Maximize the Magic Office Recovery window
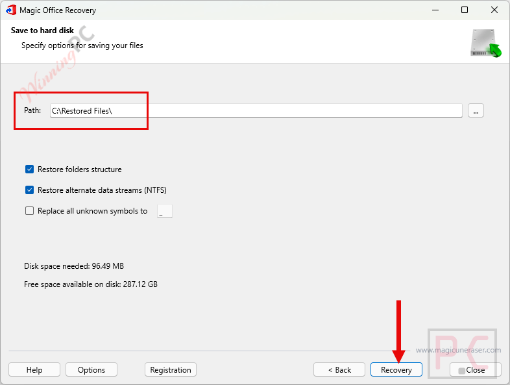 click(465, 10)
